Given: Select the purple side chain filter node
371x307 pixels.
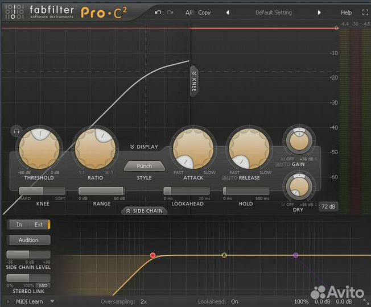Looking at the screenshot, I should click(x=295, y=255).
